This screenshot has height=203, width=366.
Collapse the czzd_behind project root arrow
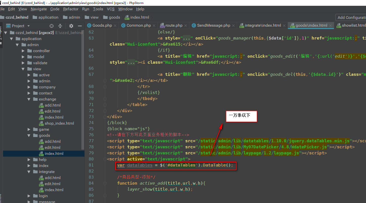5,33
